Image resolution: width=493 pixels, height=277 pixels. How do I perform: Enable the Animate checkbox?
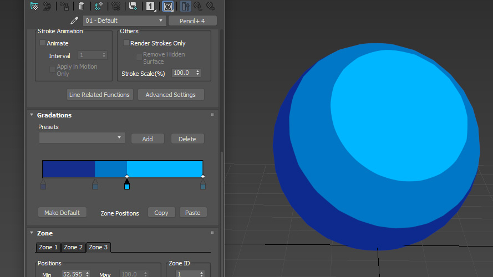pyautogui.click(x=43, y=43)
